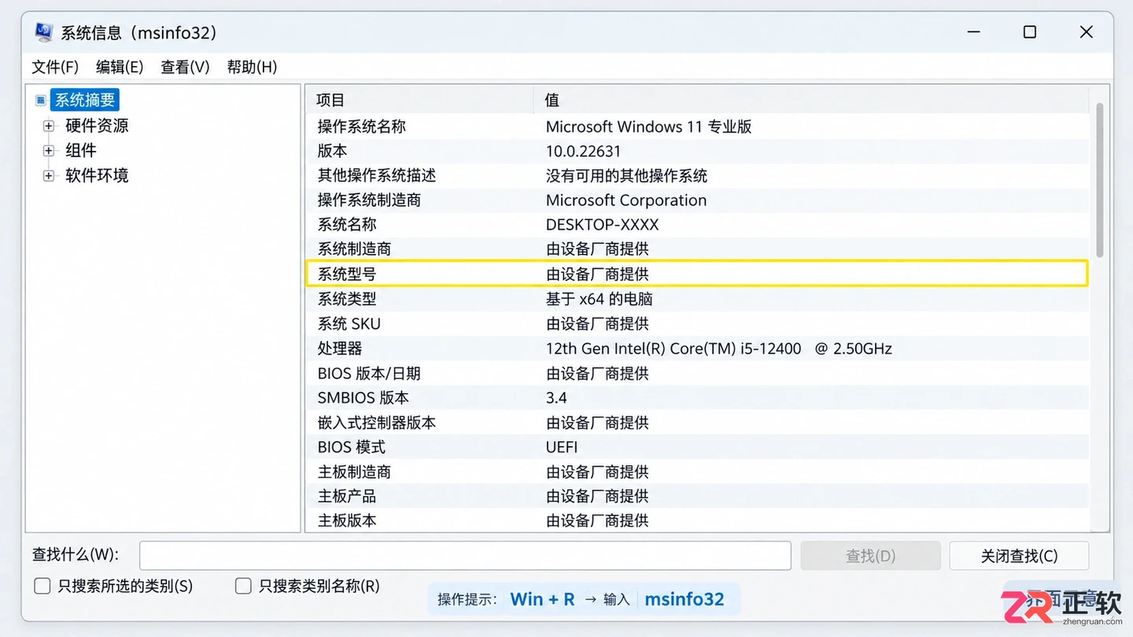Click the System Information app icon in title bar
Screen dimensions: 1133x637
(x=44, y=32)
